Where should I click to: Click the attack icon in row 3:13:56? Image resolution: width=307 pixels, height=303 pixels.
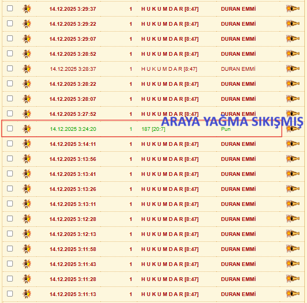coord(27,159)
